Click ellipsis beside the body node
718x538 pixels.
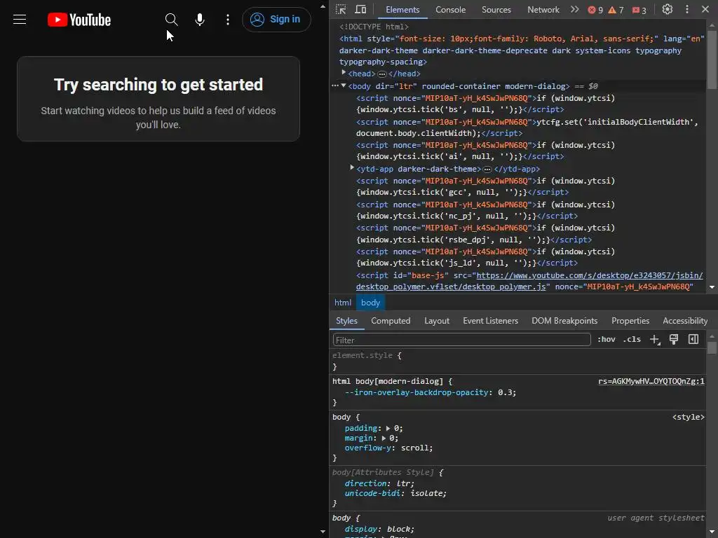click(334, 85)
